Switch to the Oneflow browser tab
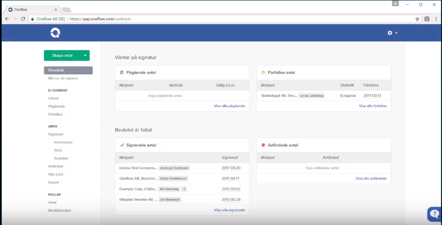 coord(31,10)
